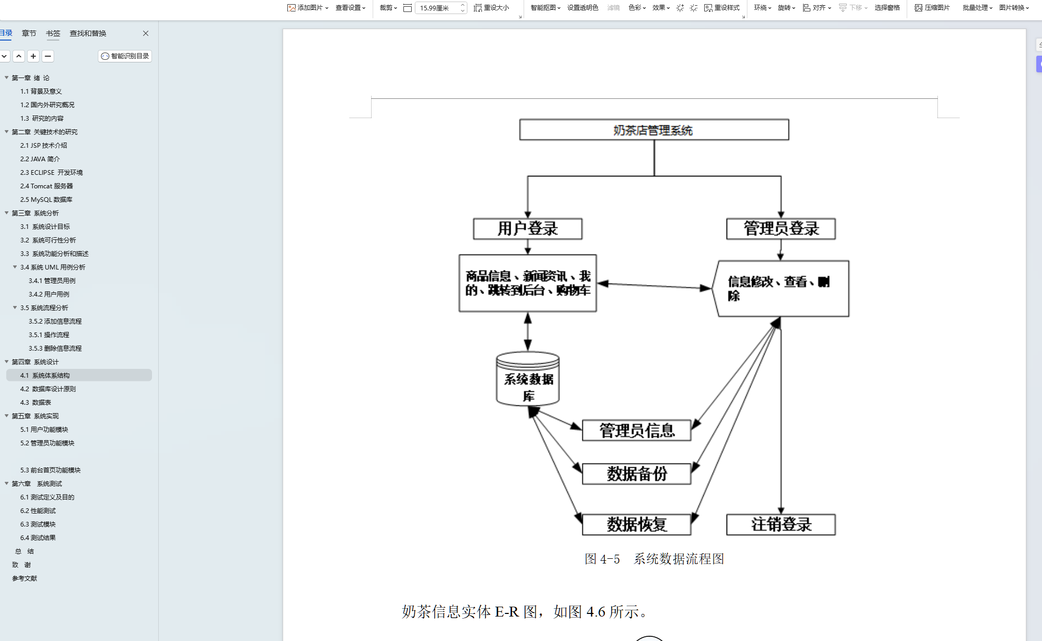The height and width of the screenshot is (641, 1042).
Task: Click caption 图4-5 系统数据流程图
Action: [654, 559]
